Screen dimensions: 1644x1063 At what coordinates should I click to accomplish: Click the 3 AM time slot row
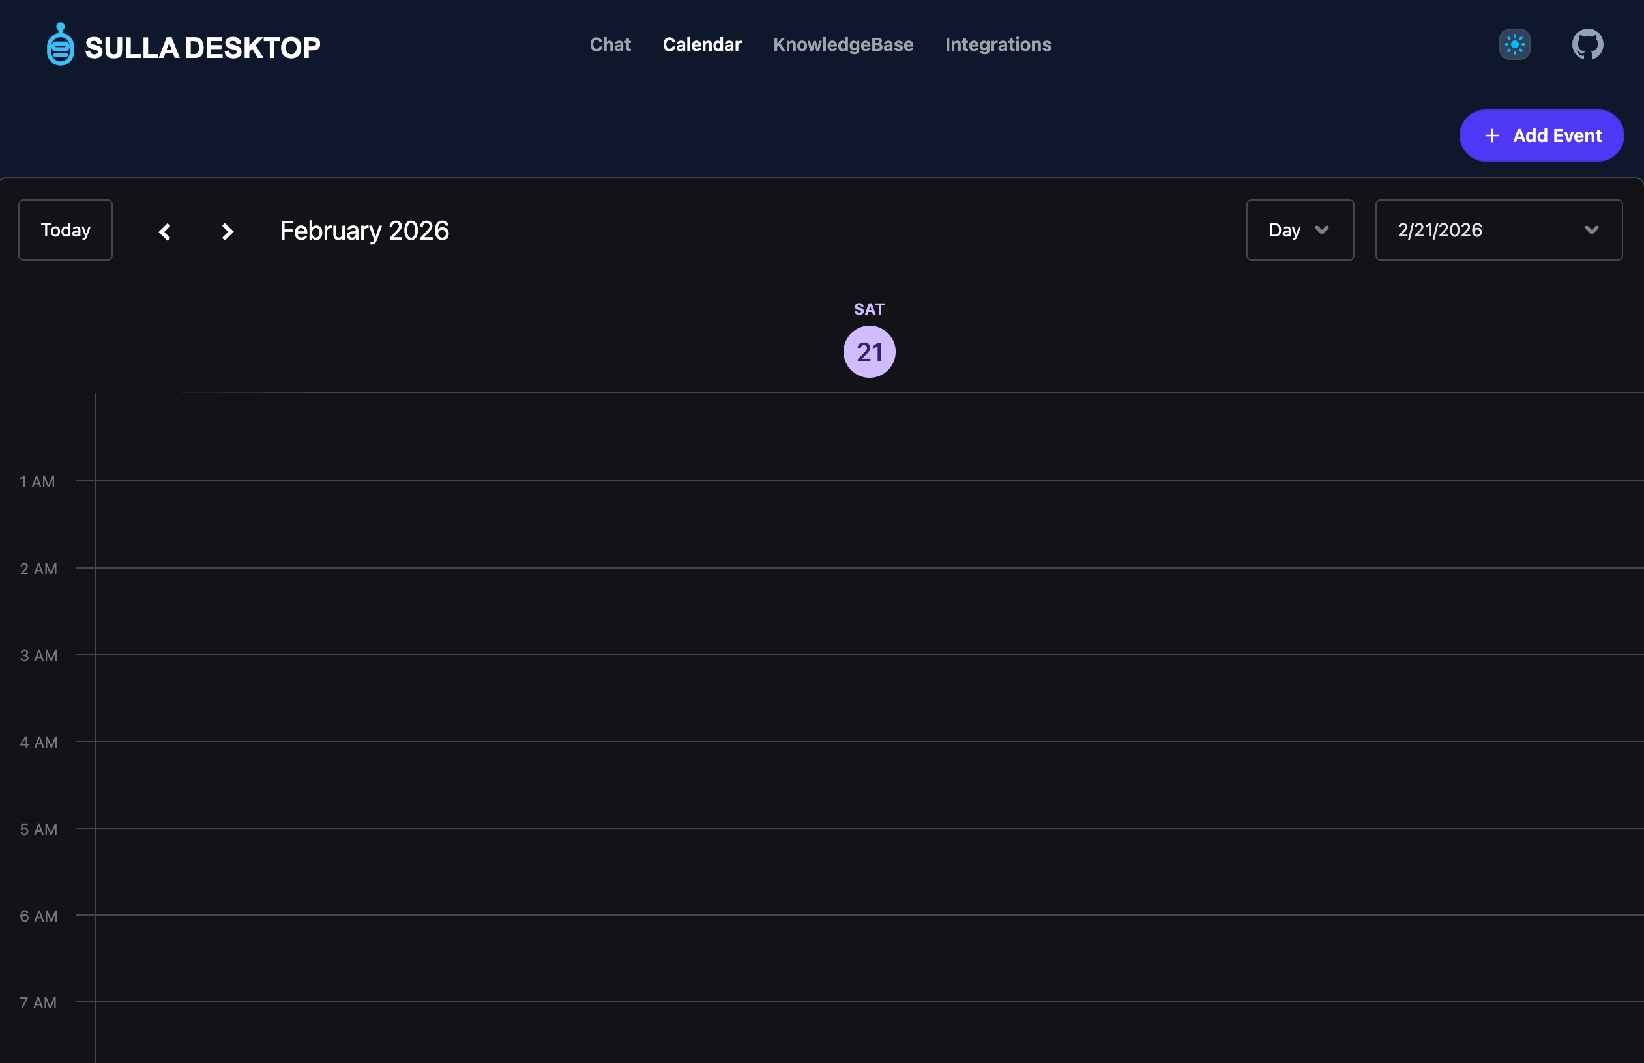pos(869,698)
